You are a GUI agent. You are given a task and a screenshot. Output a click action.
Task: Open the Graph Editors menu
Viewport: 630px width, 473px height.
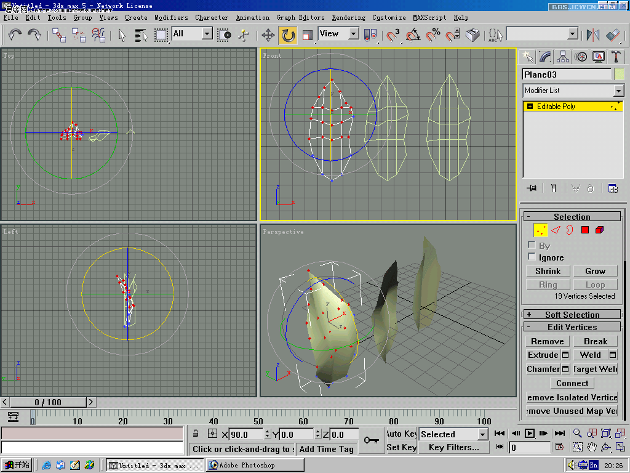point(300,17)
